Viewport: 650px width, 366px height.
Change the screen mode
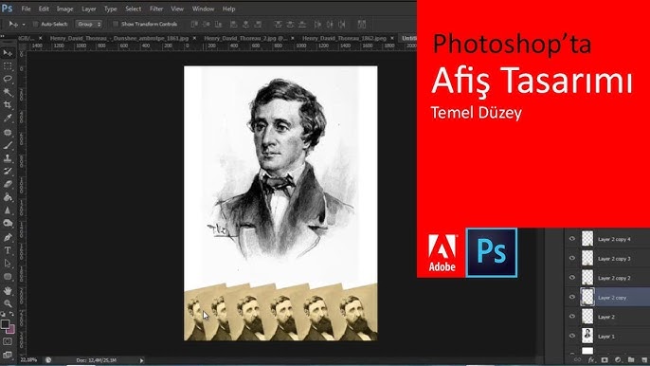(x=8, y=355)
